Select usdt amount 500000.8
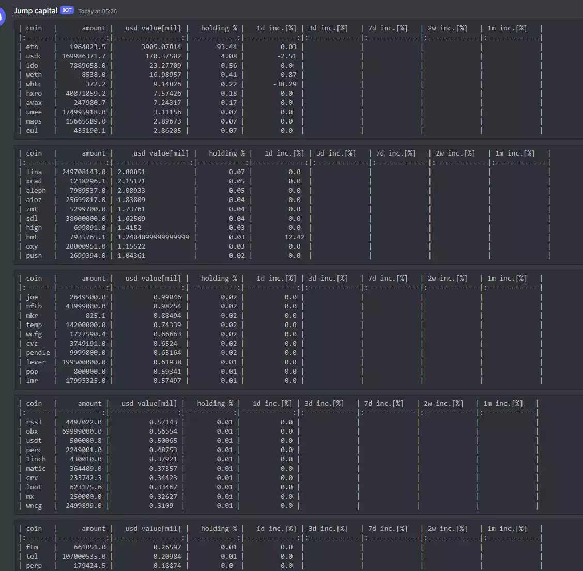The image size is (583, 571). coord(84,441)
